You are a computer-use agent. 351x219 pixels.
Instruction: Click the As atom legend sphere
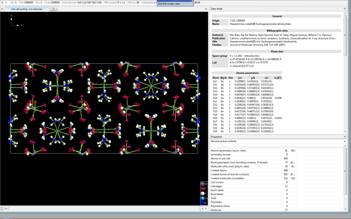[202, 184]
